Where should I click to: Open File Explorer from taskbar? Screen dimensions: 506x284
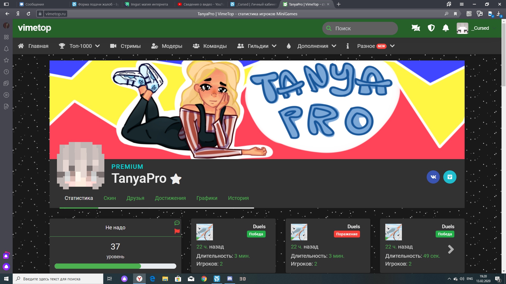165,279
